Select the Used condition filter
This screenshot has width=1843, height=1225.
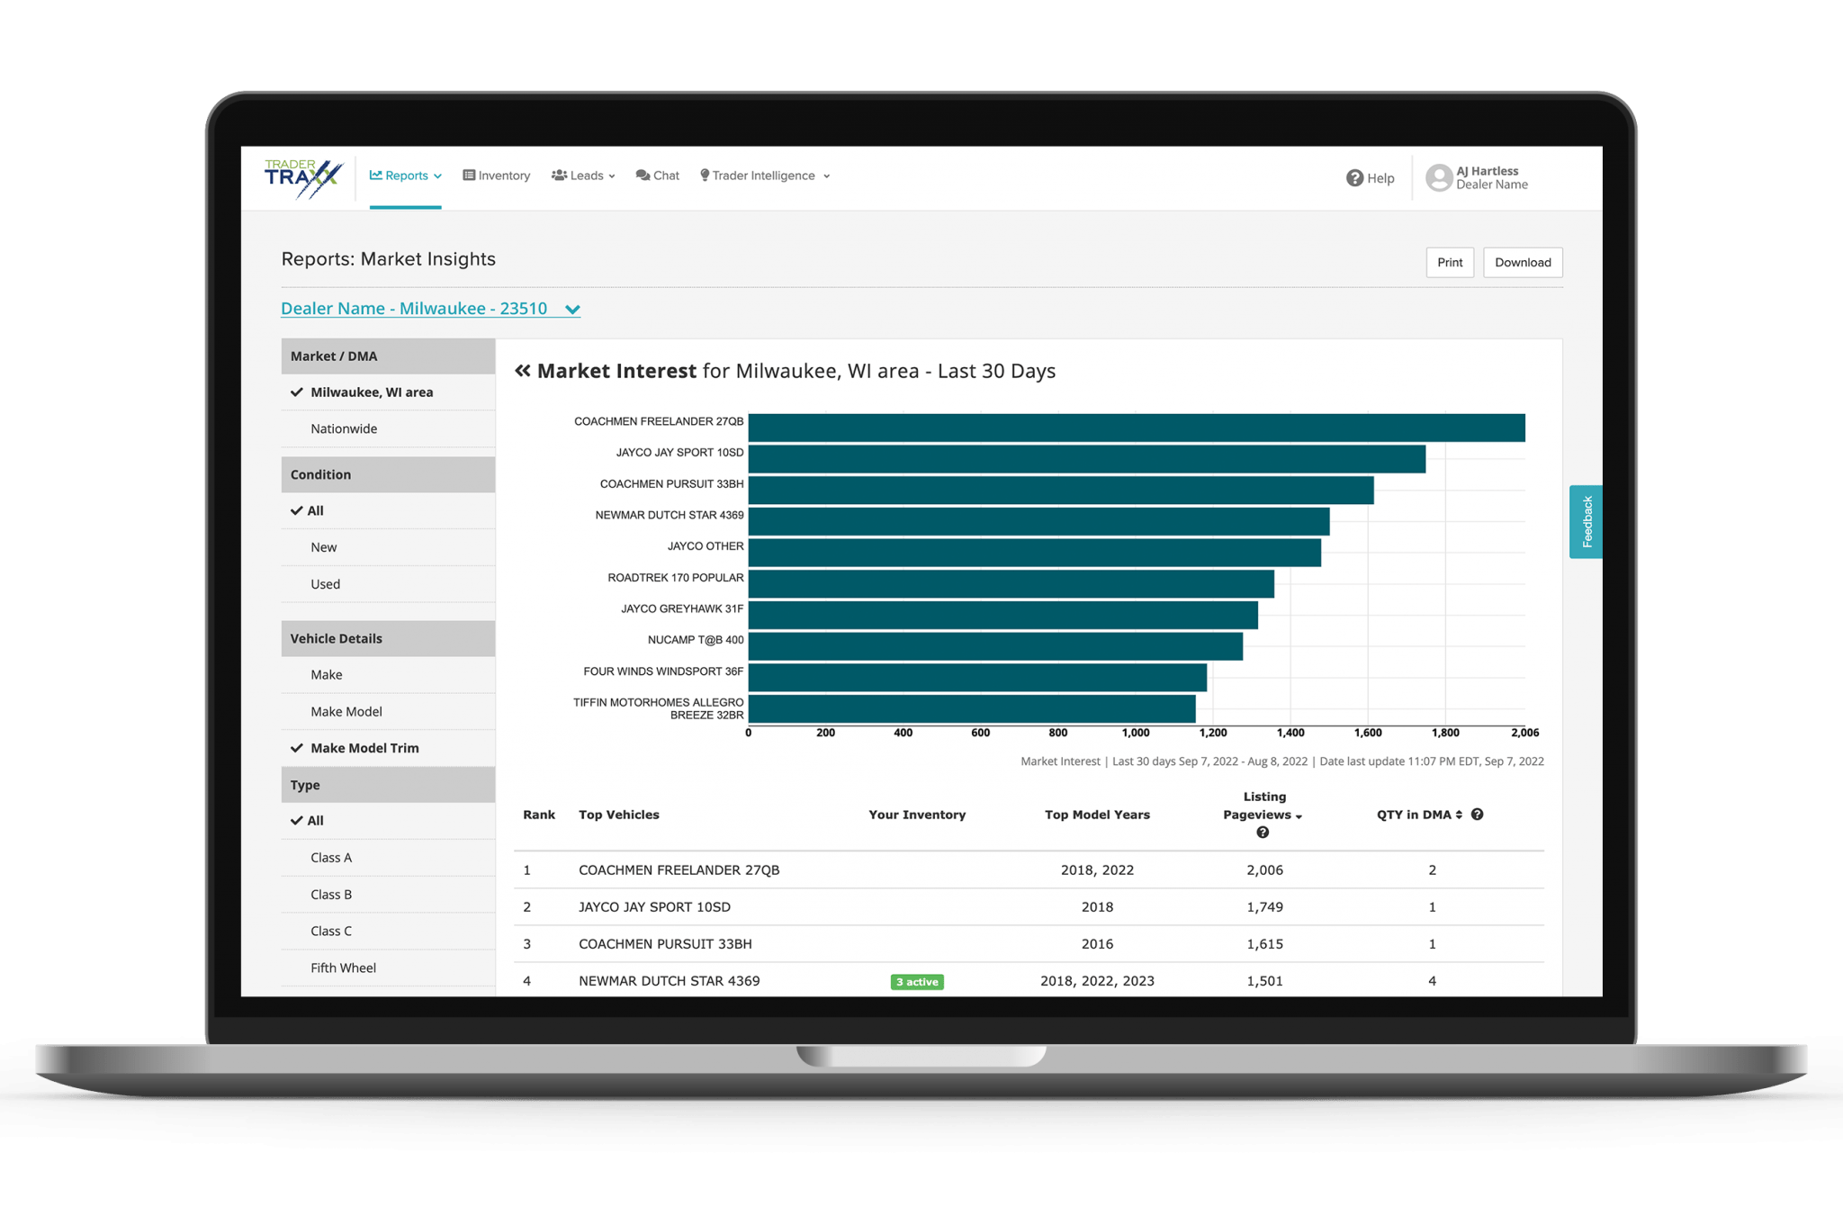pyautogui.click(x=325, y=584)
